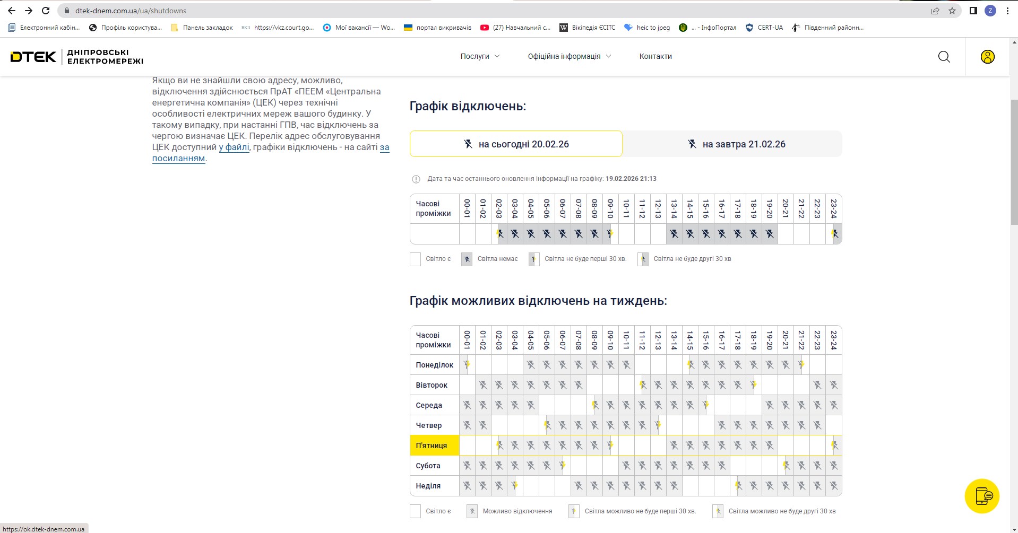Expand the Офіційна інформація dropdown
Screen dimensions: 1018x533
click(x=569, y=56)
